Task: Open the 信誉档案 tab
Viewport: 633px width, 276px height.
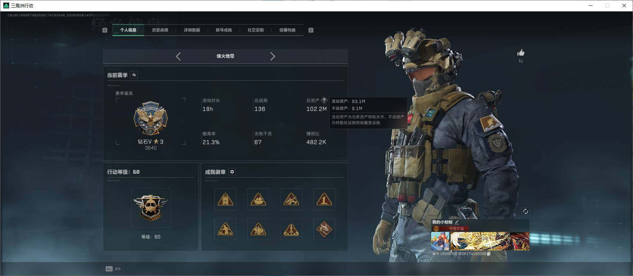Action: coord(287,30)
